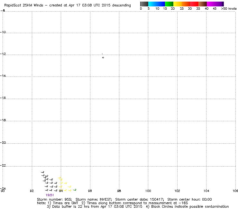Click the 100 longitude axis label

(148, 191)
